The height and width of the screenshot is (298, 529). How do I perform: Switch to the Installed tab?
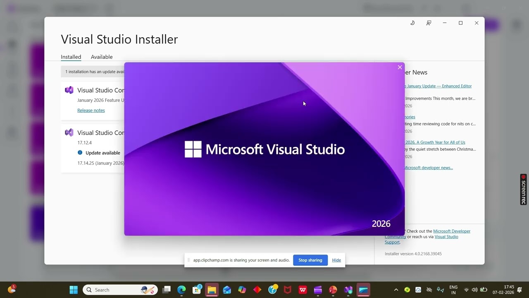coord(71,57)
